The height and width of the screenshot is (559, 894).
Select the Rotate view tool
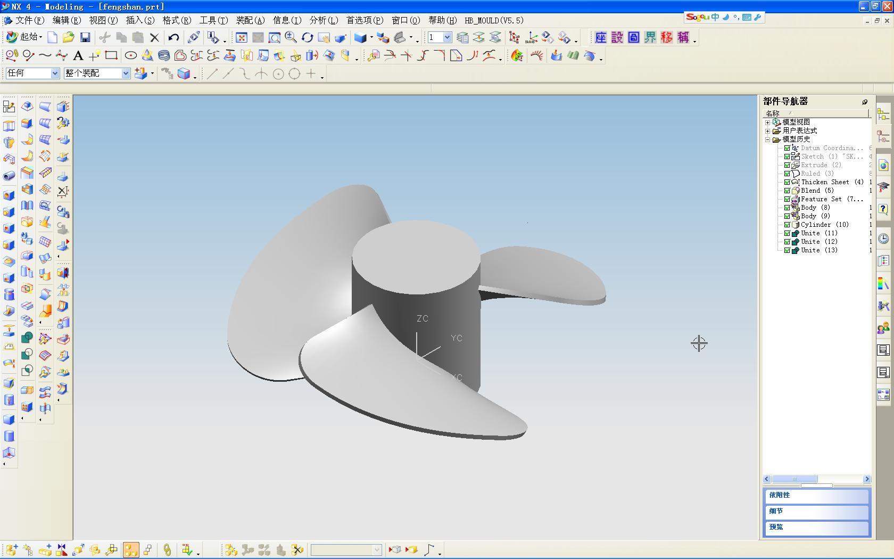pos(307,38)
